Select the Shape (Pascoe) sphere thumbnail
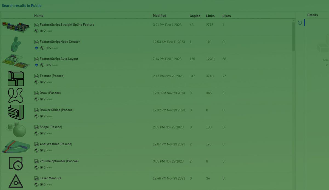The height and width of the screenshot is (190, 329). coord(16,130)
